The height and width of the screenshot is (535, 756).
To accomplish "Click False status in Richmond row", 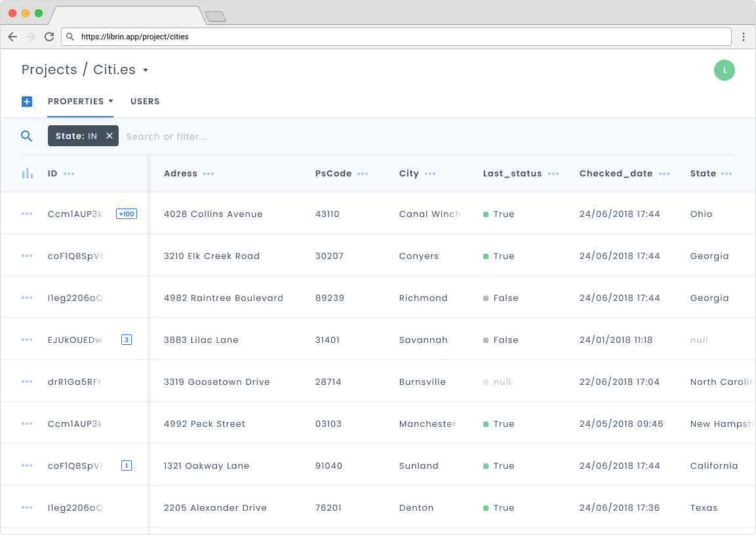I will pos(501,298).
